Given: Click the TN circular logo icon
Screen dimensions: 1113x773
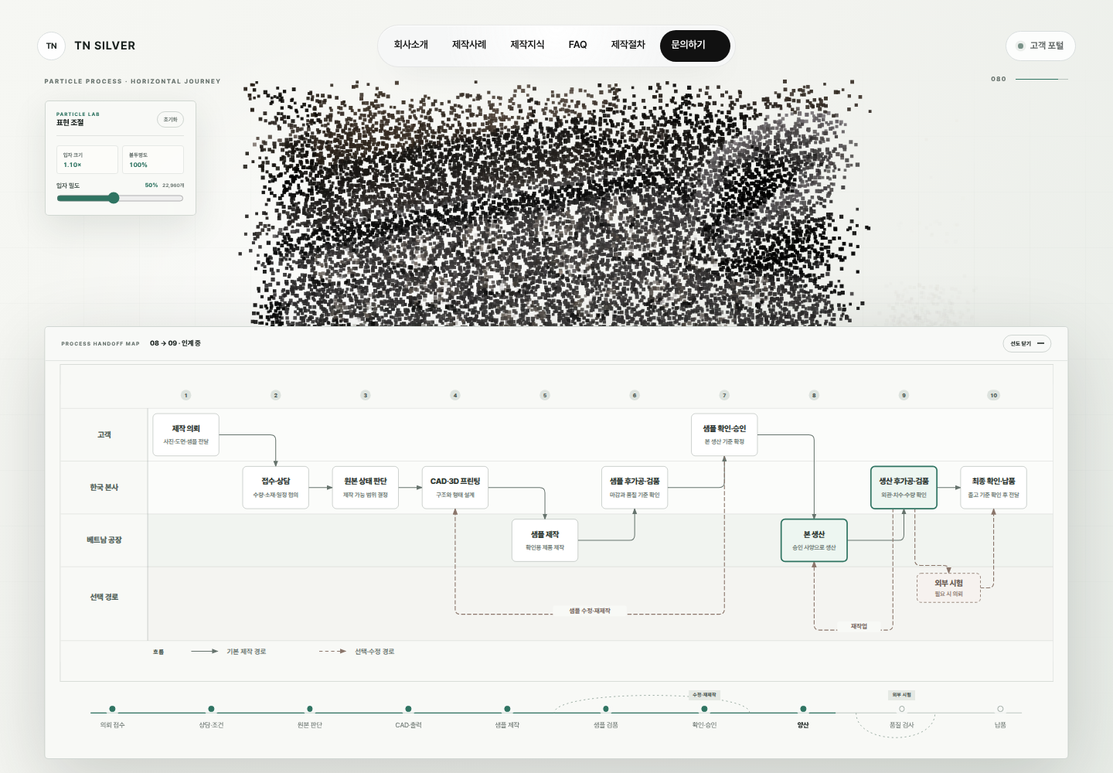Looking at the screenshot, I should (x=52, y=46).
